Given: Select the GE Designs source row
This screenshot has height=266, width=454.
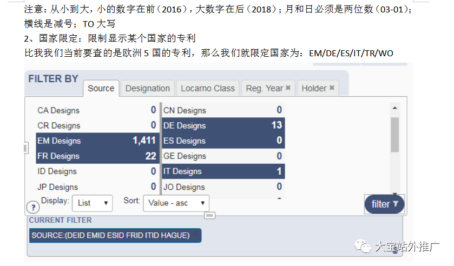Looking at the screenshot, I should 223,156.
